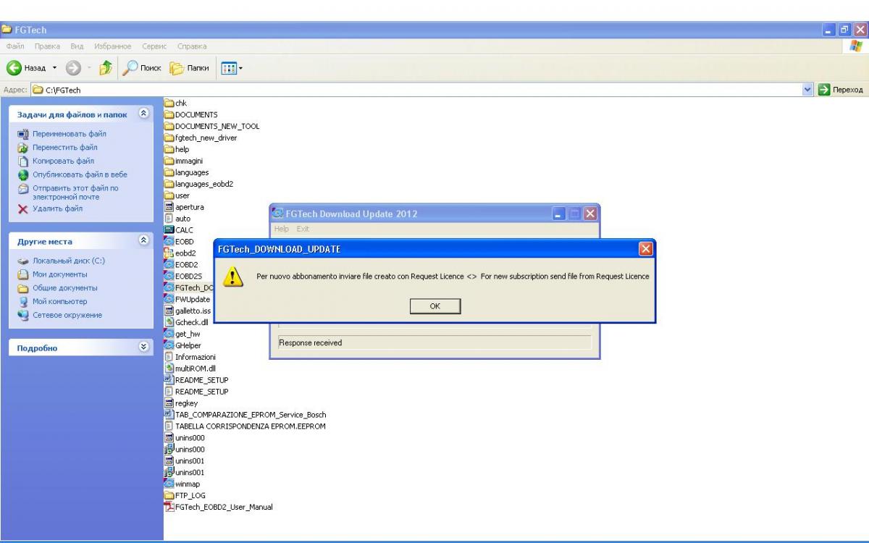The width and height of the screenshot is (869, 543).
Task: Click Переместить файл link
Action: pos(65,147)
